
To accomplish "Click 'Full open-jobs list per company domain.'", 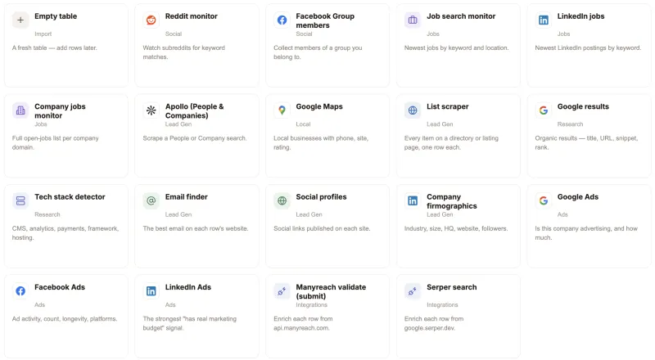I will (x=55, y=142).
